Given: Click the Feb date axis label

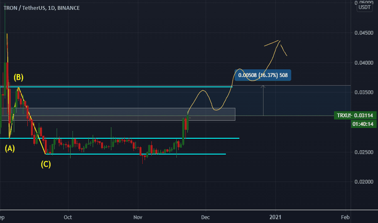Looking at the screenshot, I should point(345,217).
